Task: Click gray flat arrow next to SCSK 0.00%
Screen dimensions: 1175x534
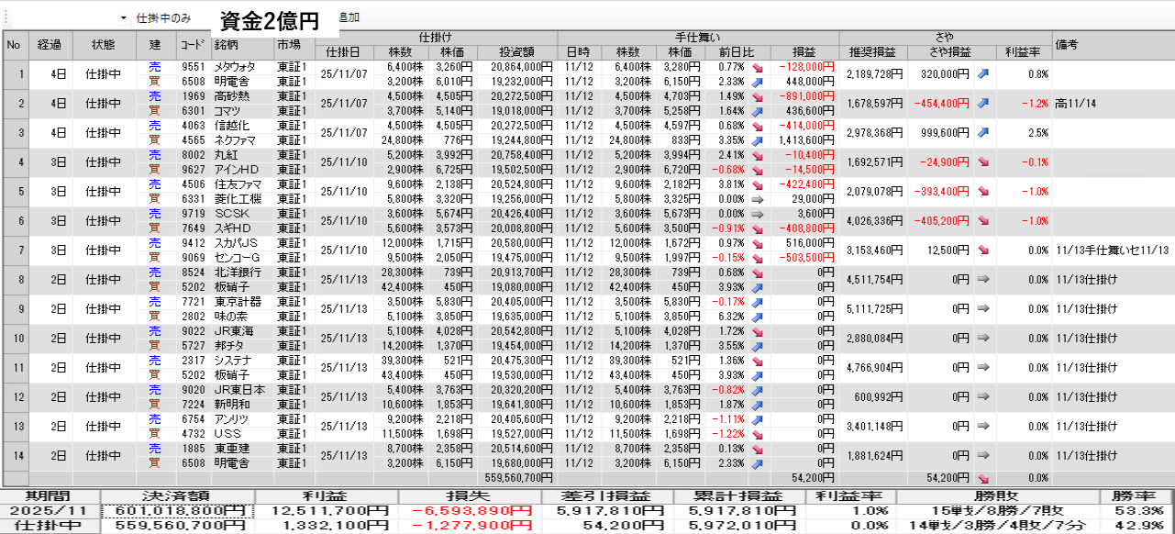Action: pyautogui.click(x=758, y=214)
